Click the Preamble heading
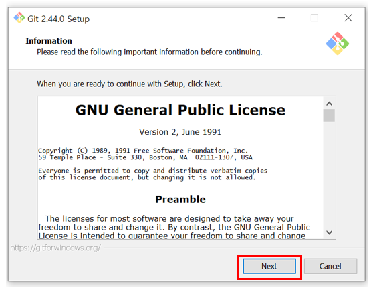 click(180, 199)
